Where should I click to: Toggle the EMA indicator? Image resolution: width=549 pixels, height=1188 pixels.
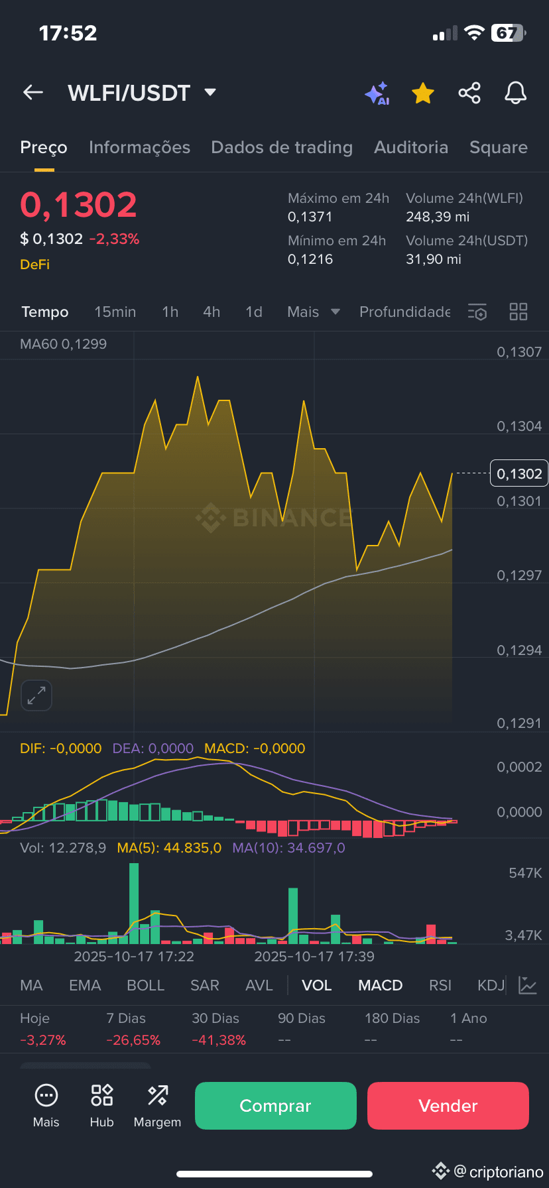coord(85,985)
